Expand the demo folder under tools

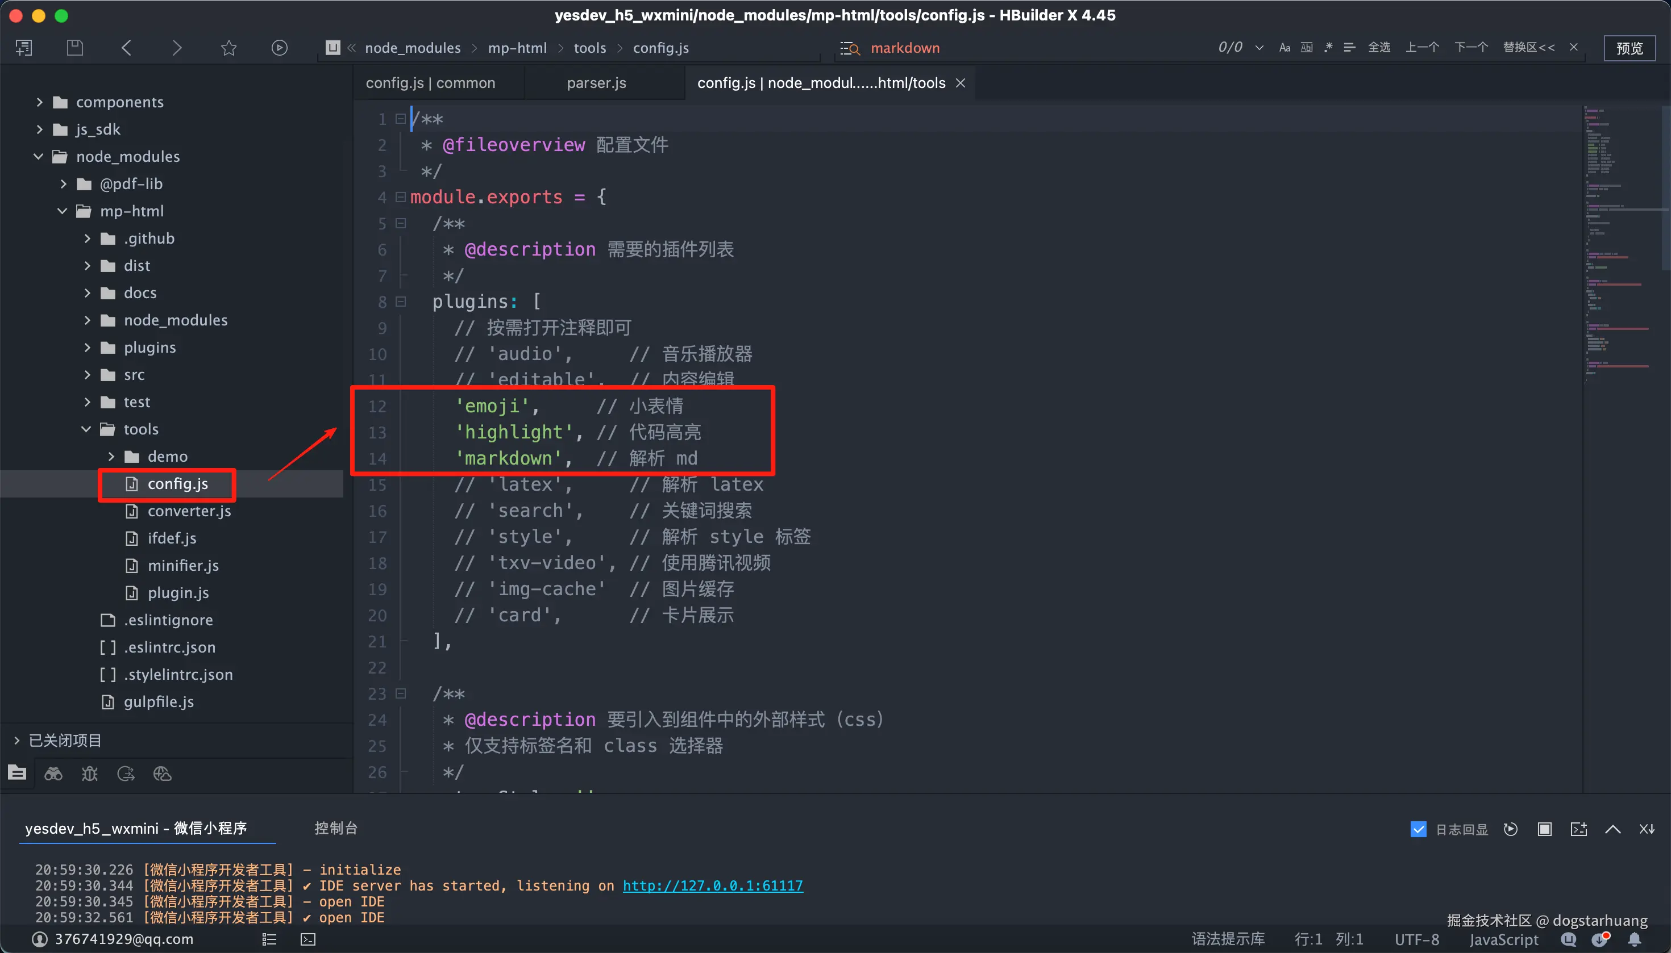point(111,456)
